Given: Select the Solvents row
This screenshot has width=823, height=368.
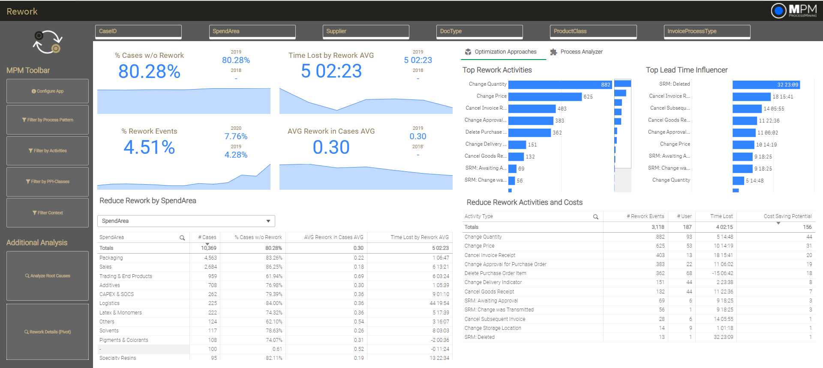Looking at the screenshot, I should (275, 331).
